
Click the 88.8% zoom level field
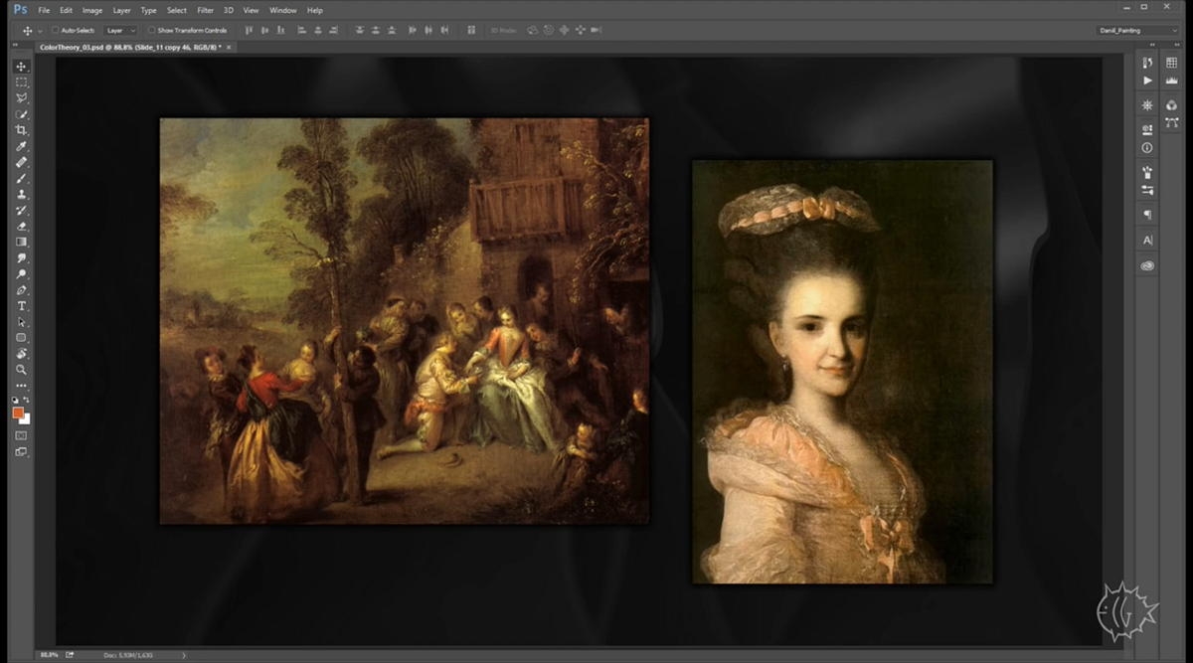click(49, 655)
